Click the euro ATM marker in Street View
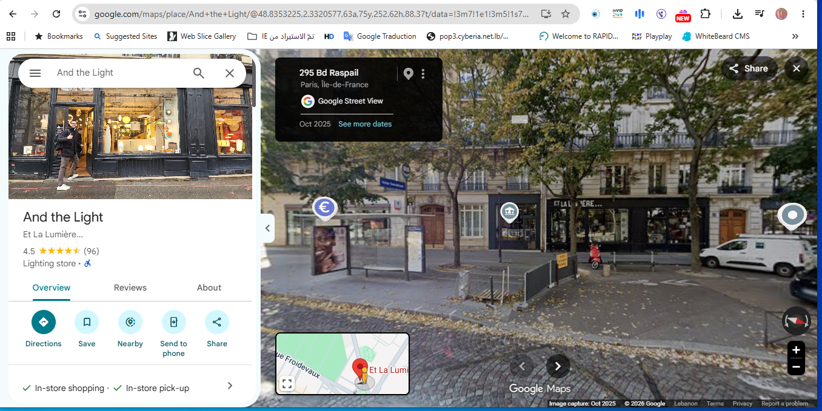This screenshot has width=822, height=411. point(325,208)
